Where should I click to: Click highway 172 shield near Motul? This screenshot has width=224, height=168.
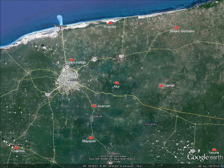click(121, 56)
